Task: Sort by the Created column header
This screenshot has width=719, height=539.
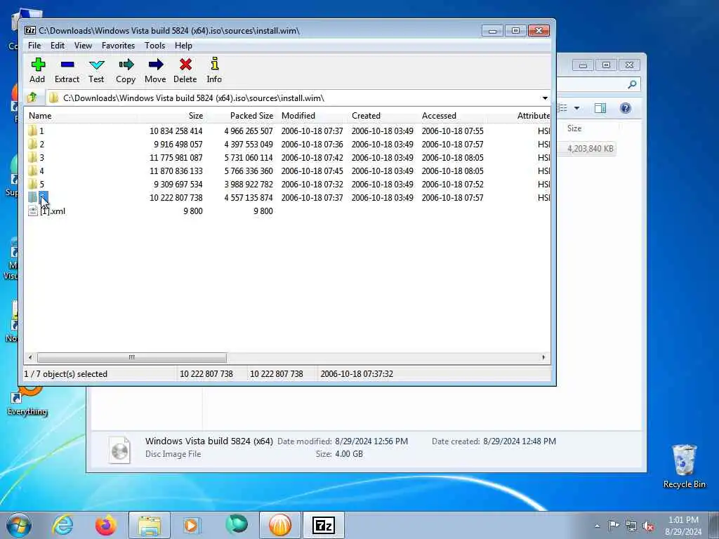Action: tap(383, 116)
